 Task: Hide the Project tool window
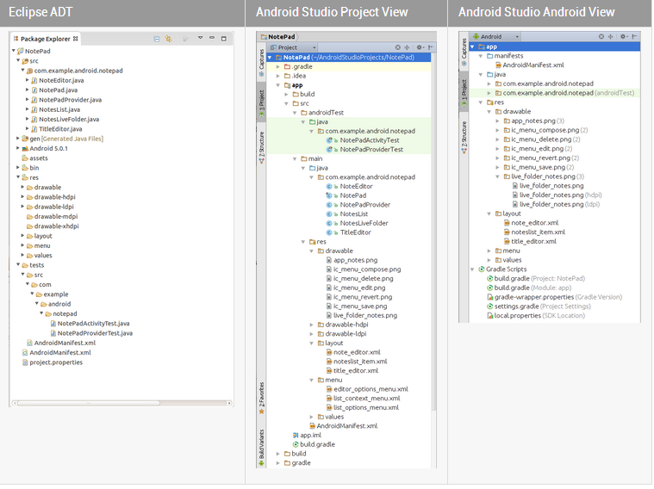(431, 47)
